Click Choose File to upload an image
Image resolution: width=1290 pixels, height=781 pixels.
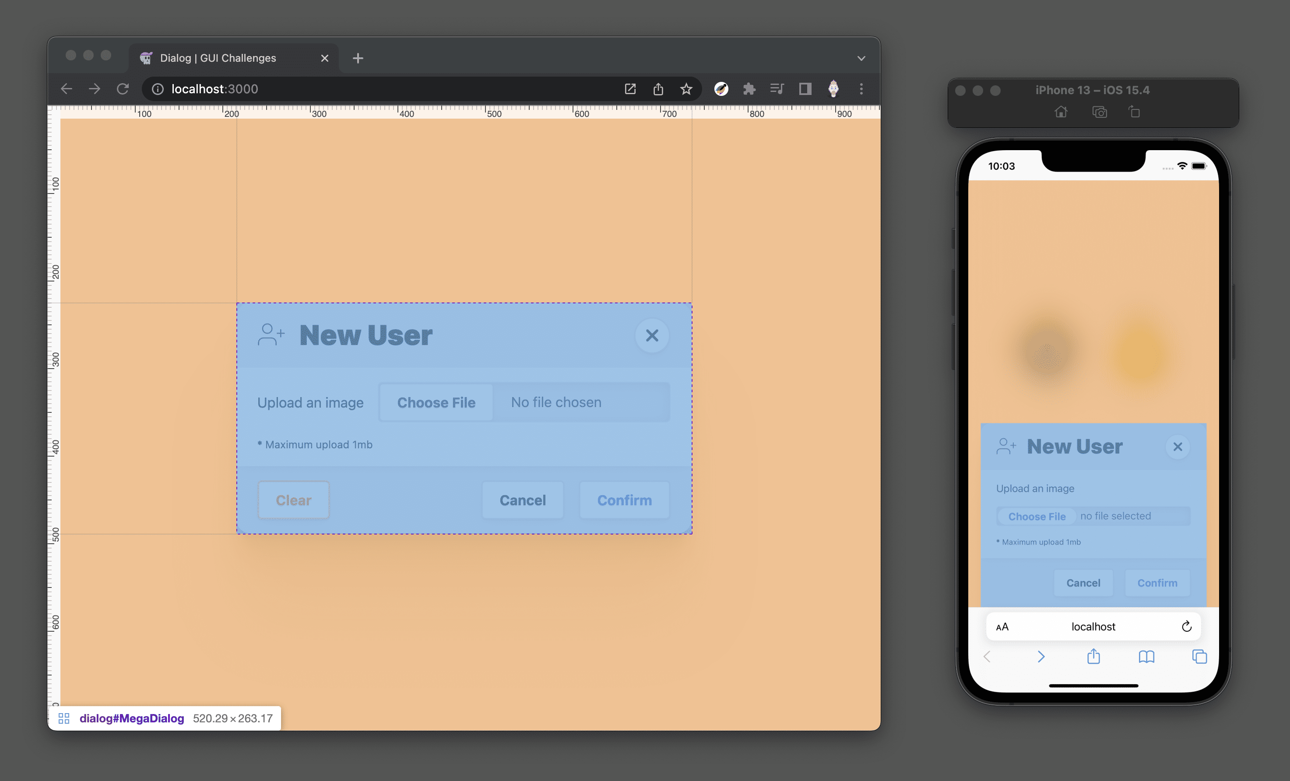pos(435,401)
